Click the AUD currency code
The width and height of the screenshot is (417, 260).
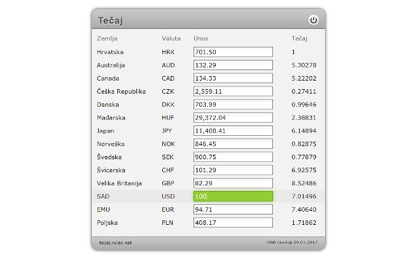coord(168,65)
